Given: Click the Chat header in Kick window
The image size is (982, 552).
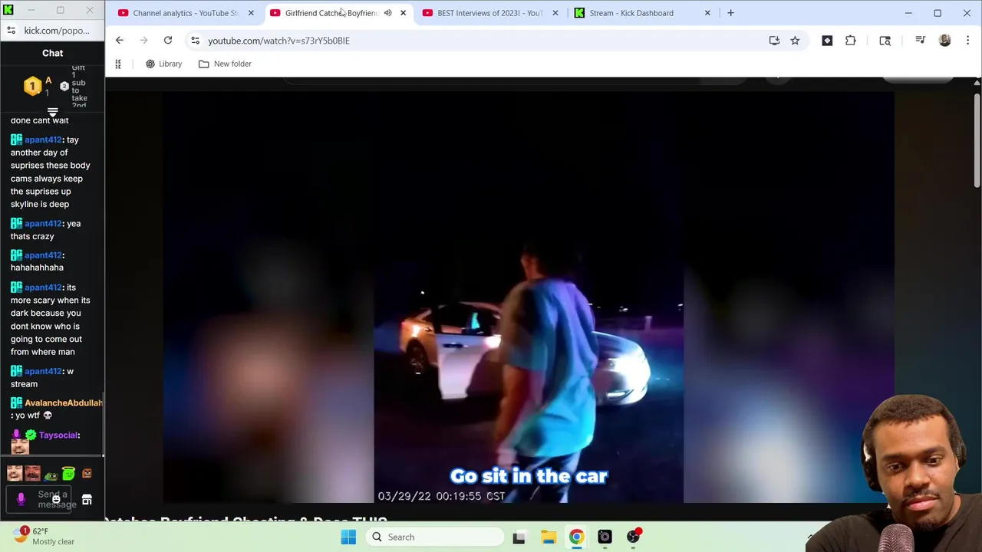Looking at the screenshot, I should 52,53.
